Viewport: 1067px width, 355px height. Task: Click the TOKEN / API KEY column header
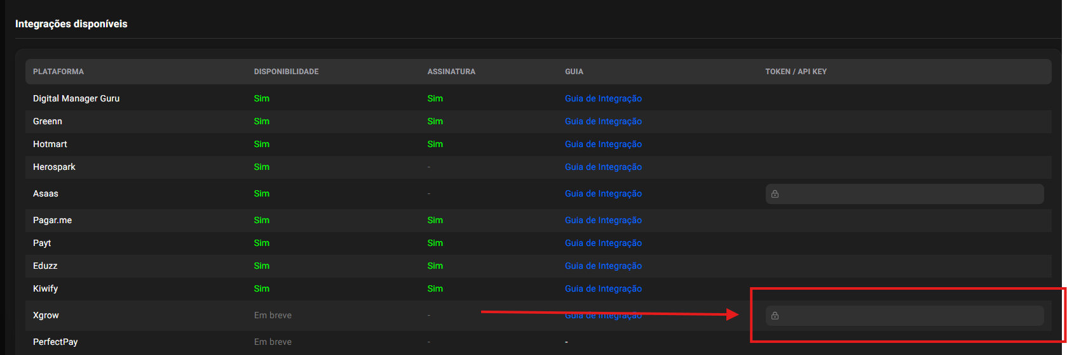(x=796, y=72)
